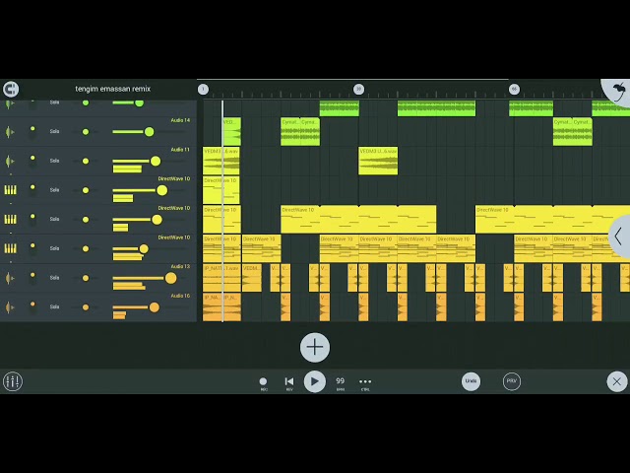Open the CTRL three-dots menu
Image resolution: width=630 pixels, height=473 pixels.
[365, 383]
